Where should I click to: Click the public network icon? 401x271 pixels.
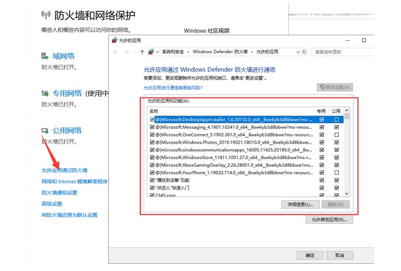coord(45,130)
